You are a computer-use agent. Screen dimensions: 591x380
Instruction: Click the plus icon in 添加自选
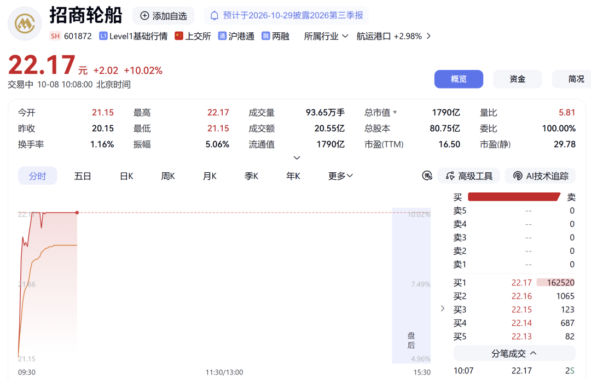tap(144, 16)
